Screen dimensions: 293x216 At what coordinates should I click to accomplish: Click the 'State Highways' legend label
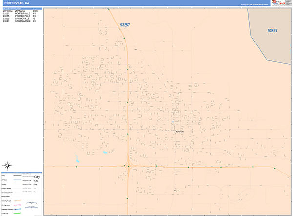[x=6, y=201]
